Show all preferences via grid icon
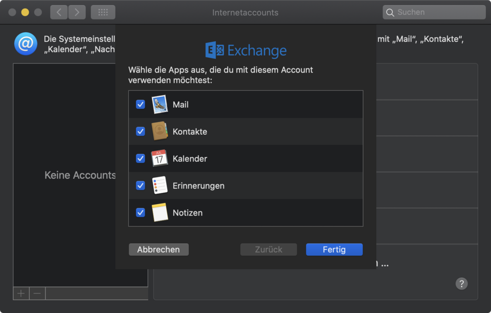Screen dimensions: 491x313 click(x=103, y=12)
